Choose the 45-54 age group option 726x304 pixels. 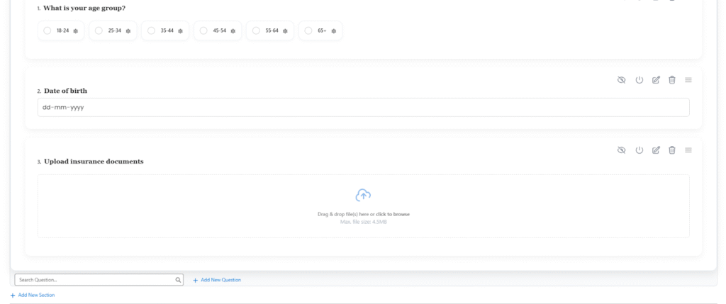203,30
